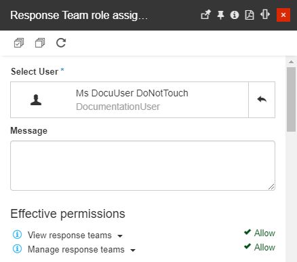Click the View response teams label
The height and width of the screenshot is (262, 297).
(70, 236)
